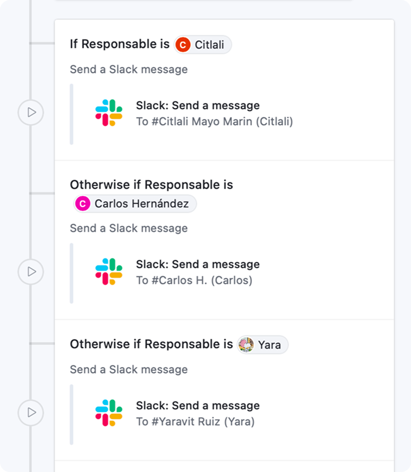This screenshot has height=472, width=411.
Task: Click the Slack icon for Yaravit message
Action: (x=109, y=413)
